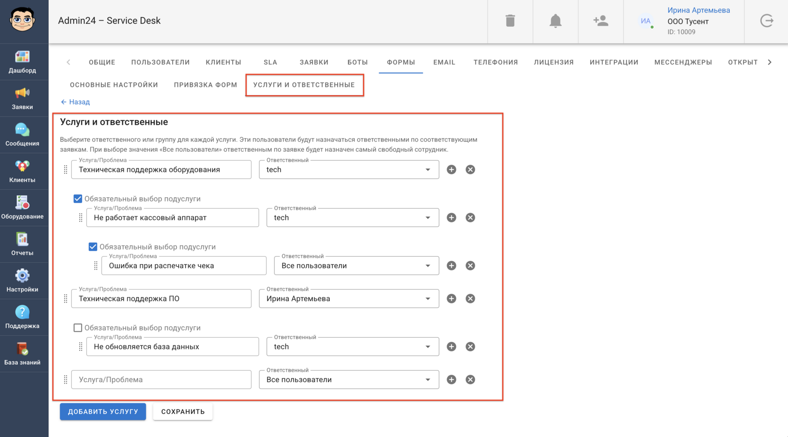Open Ирина Артемьева responsible dropdown

tap(349, 298)
